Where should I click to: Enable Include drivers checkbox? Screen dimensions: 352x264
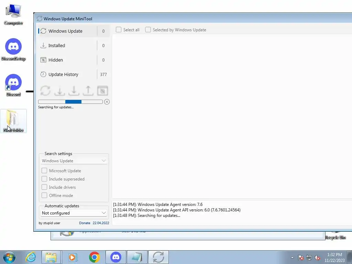click(x=44, y=187)
